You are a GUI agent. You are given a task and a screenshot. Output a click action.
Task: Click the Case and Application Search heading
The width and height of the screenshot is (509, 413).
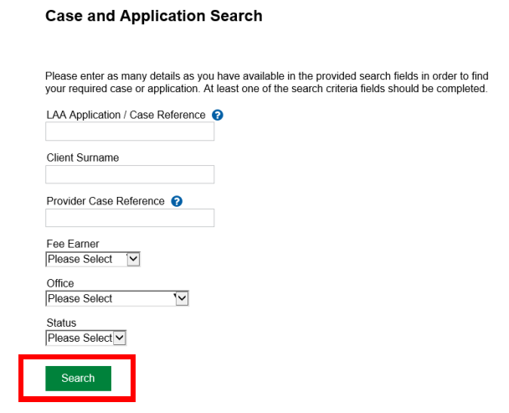153,16
